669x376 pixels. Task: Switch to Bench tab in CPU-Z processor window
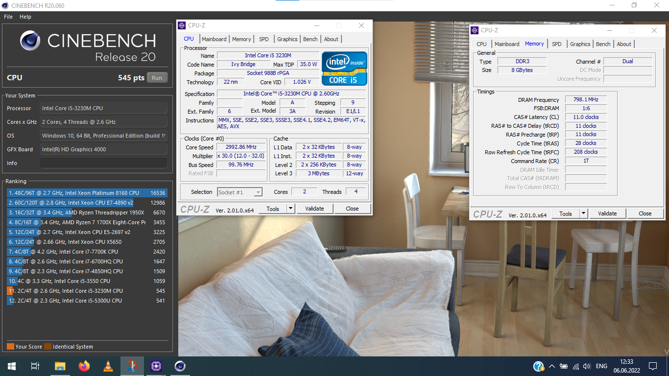311,39
